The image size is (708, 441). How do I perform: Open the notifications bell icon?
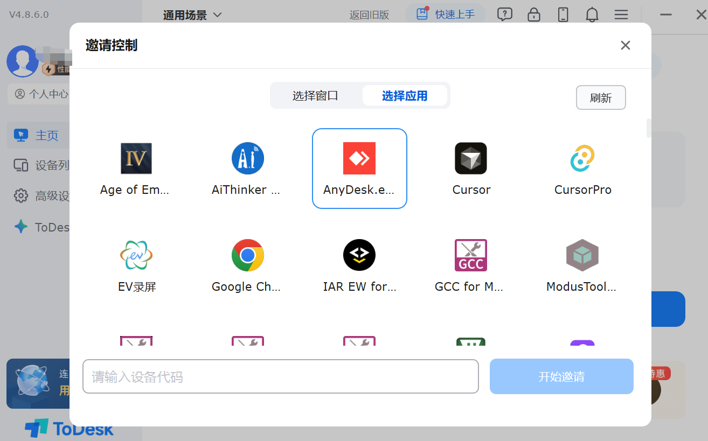[x=592, y=15]
